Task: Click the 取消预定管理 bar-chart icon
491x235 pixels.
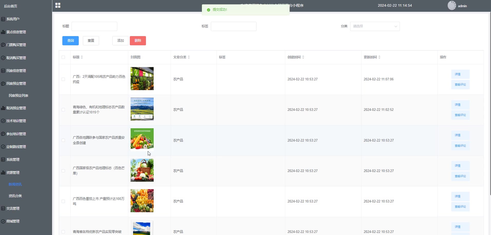Action: pyautogui.click(x=3, y=108)
